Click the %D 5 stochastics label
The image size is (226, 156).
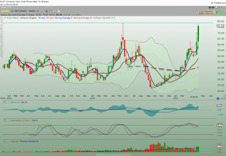(35, 121)
